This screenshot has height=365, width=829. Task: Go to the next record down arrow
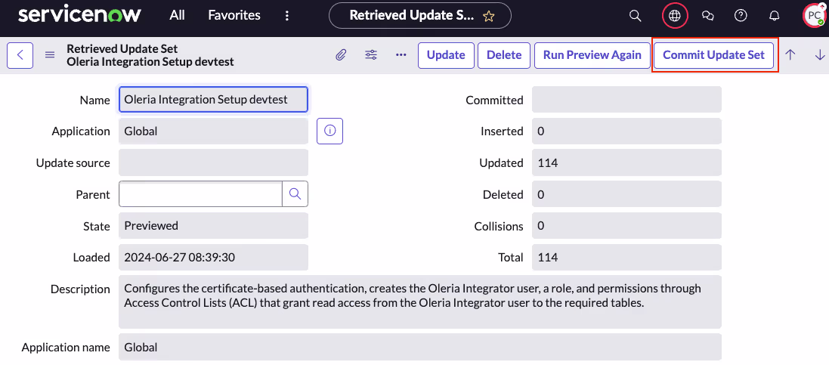pyautogui.click(x=820, y=55)
